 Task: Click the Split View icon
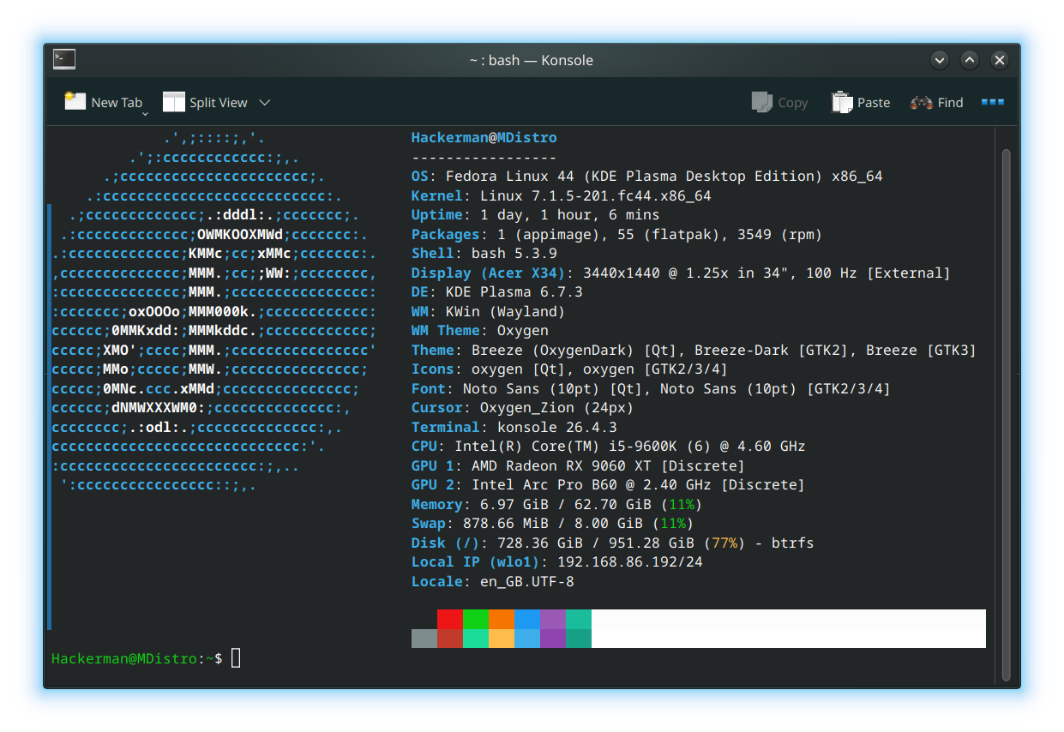click(174, 102)
